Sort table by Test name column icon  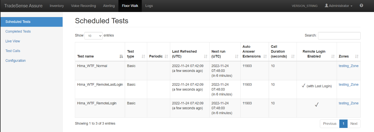[121, 56]
